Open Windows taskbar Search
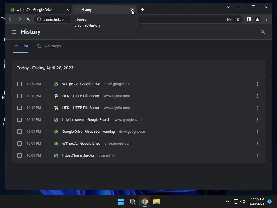 coord(133,201)
